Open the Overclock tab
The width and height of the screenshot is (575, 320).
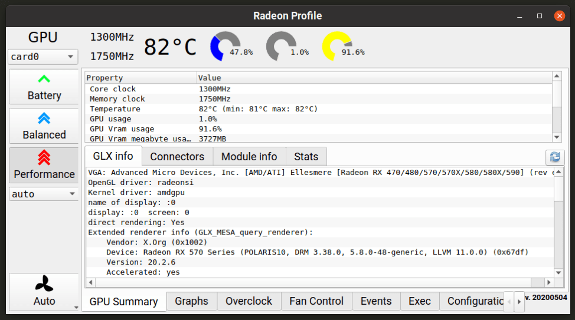pos(249,301)
